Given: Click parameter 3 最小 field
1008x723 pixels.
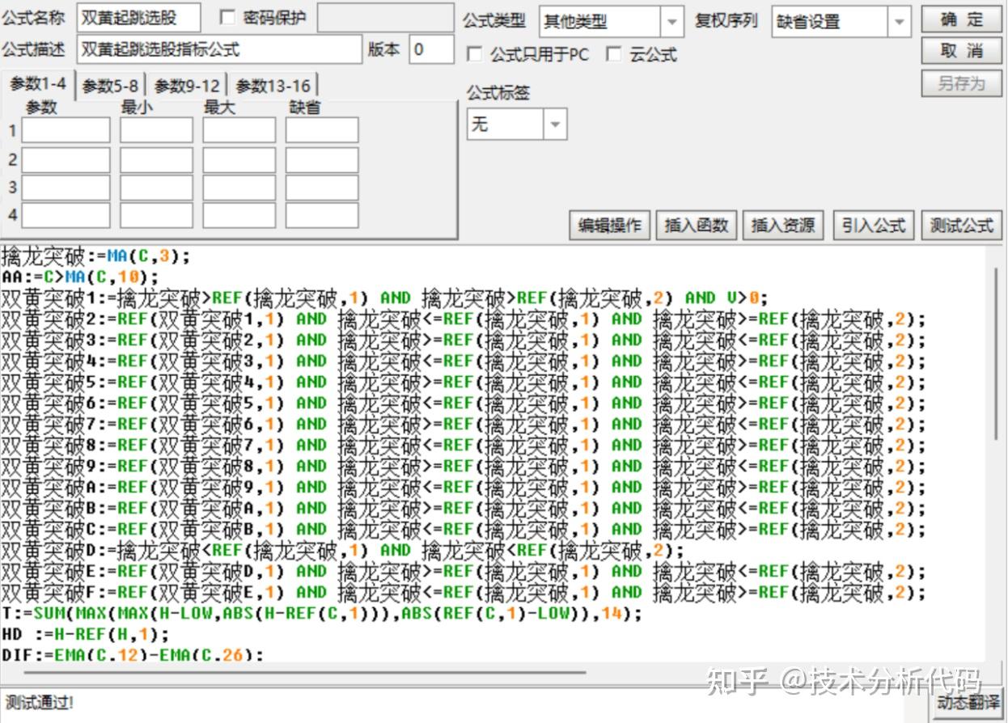Looking at the screenshot, I should coord(157,188).
